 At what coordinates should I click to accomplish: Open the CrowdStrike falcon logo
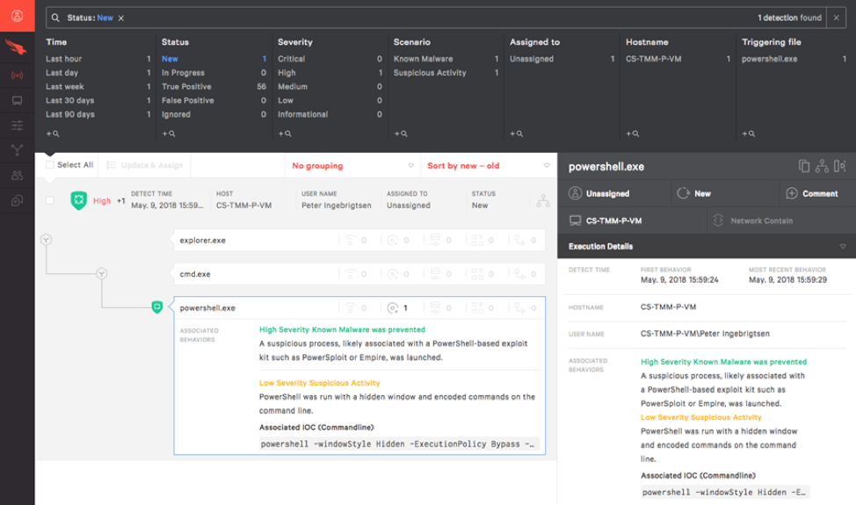(x=17, y=47)
